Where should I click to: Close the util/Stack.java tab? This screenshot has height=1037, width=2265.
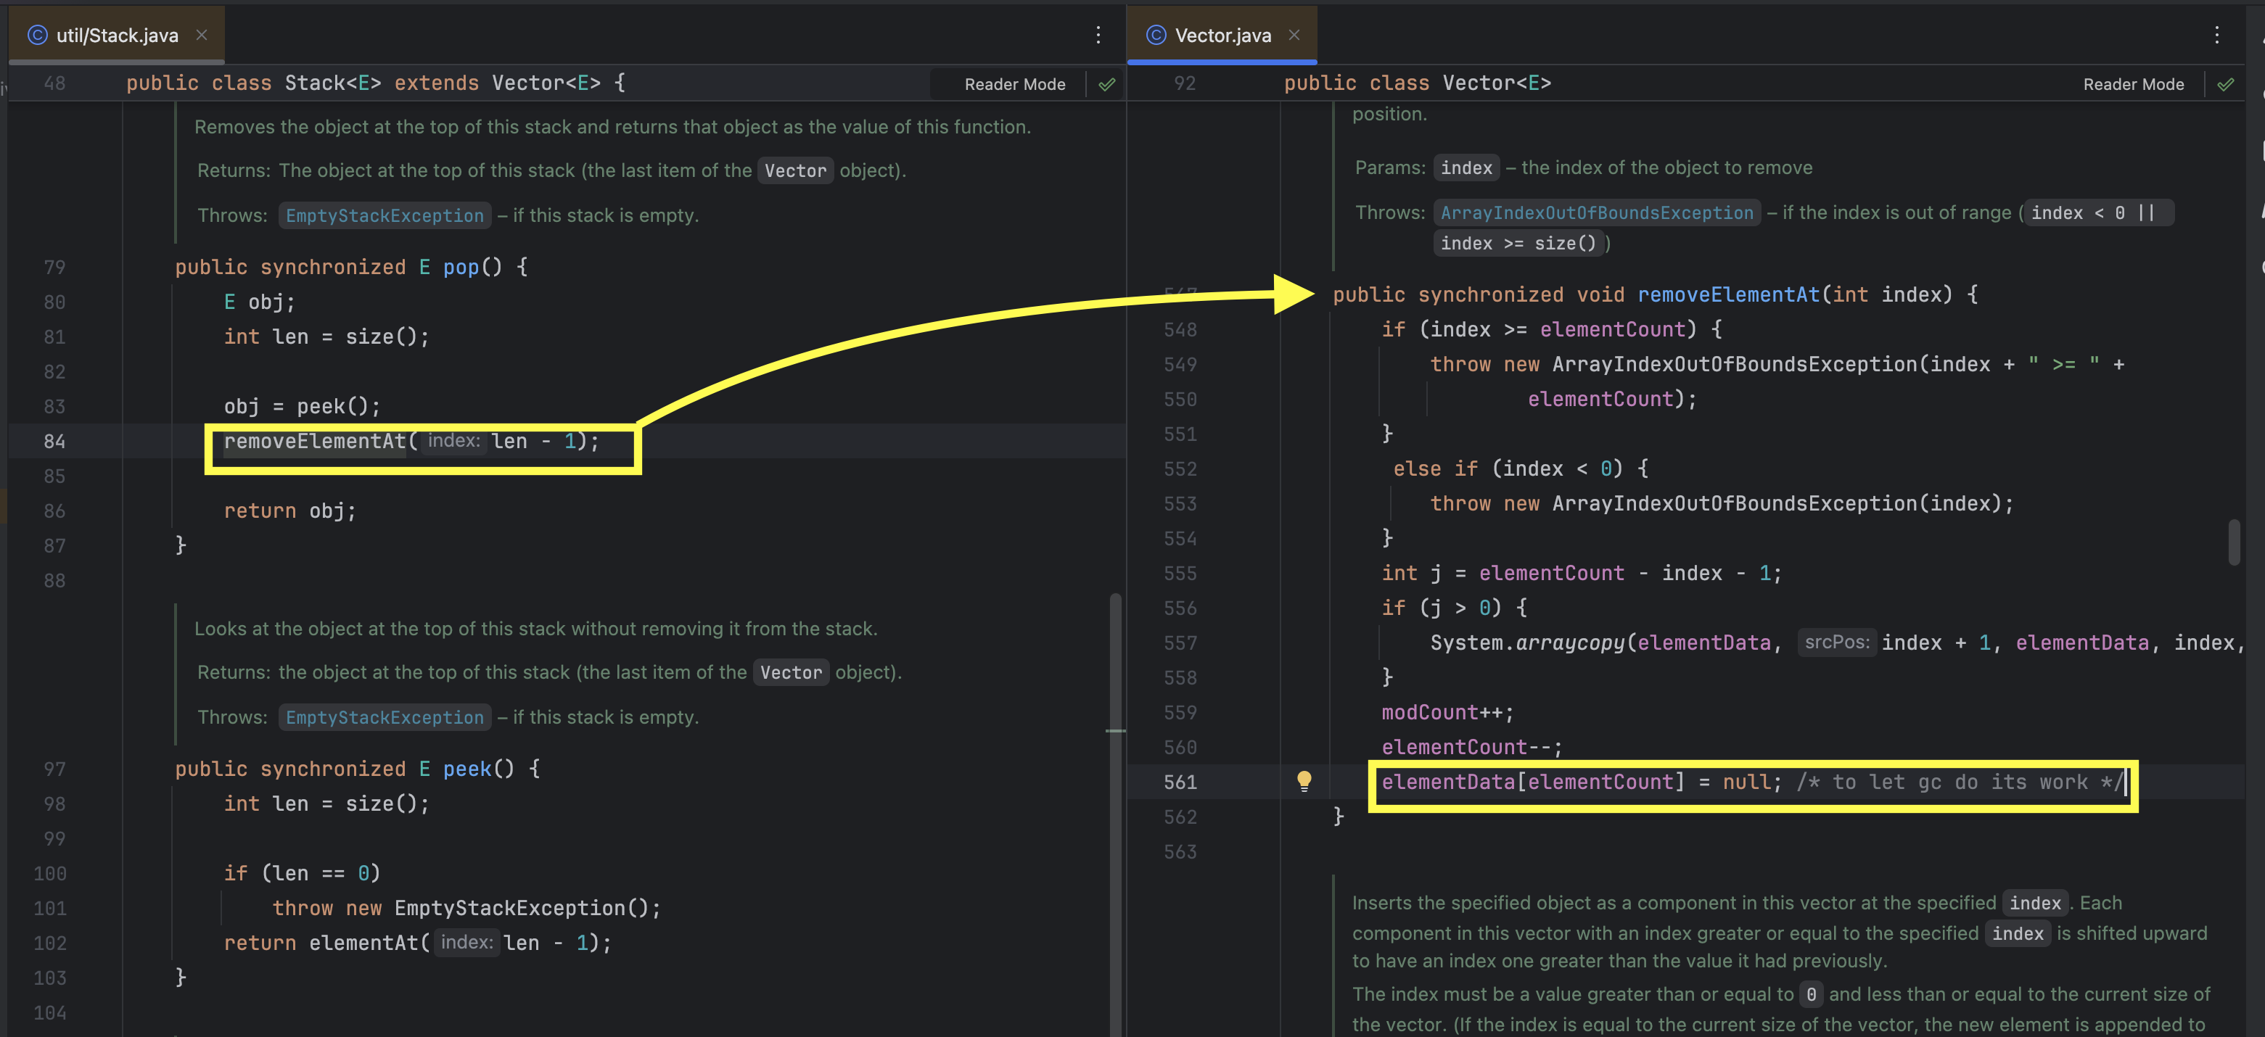pyautogui.click(x=202, y=35)
